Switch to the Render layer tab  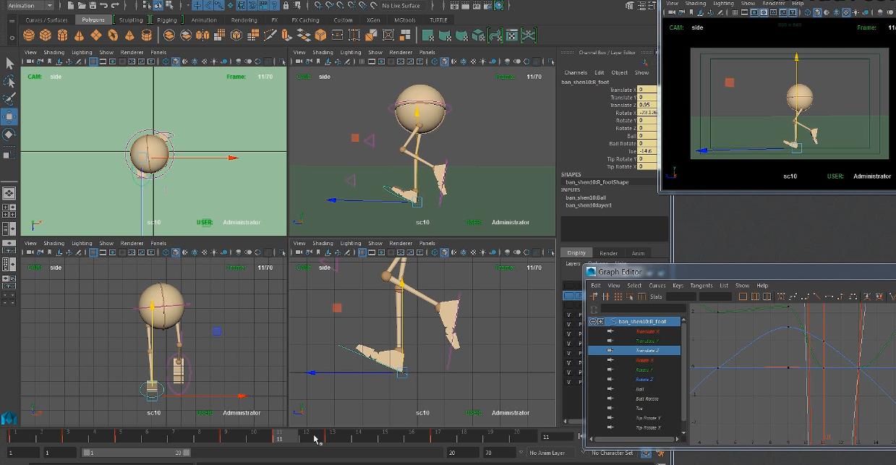pyautogui.click(x=608, y=253)
